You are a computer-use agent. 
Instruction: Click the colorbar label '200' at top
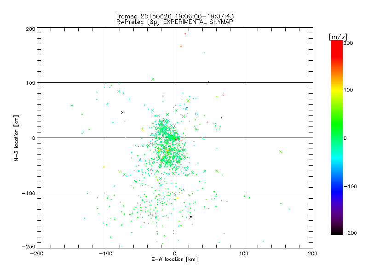(x=348, y=43)
